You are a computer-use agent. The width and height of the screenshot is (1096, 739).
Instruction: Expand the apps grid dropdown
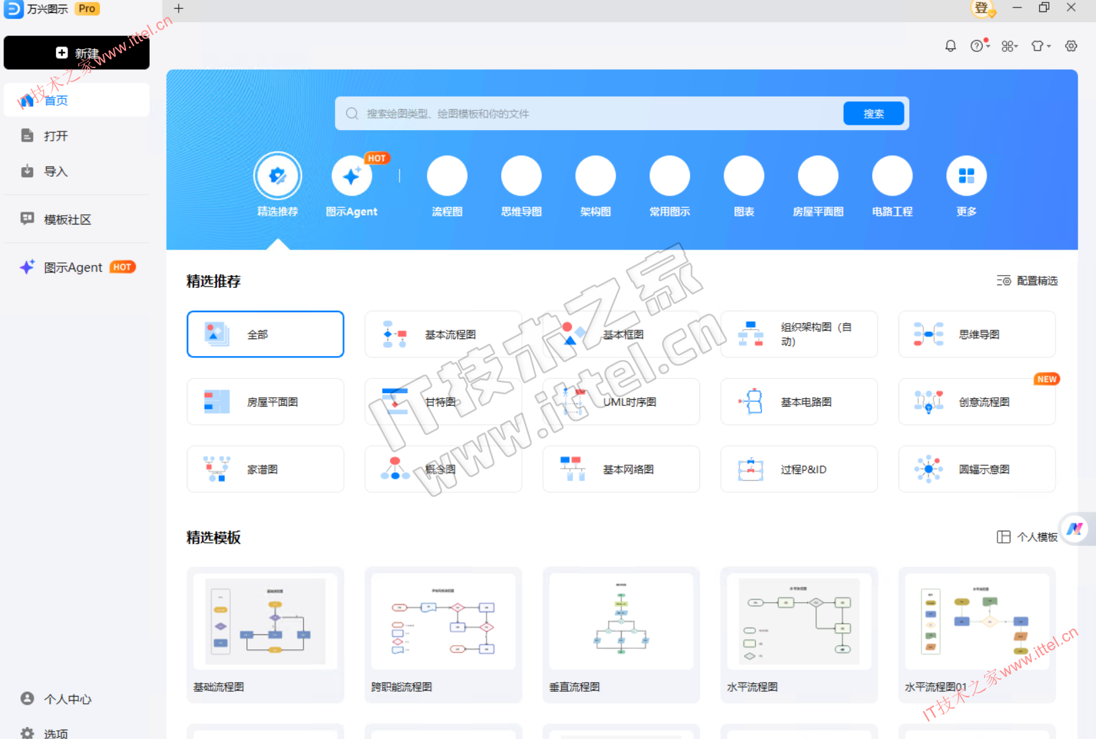(x=1009, y=46)
